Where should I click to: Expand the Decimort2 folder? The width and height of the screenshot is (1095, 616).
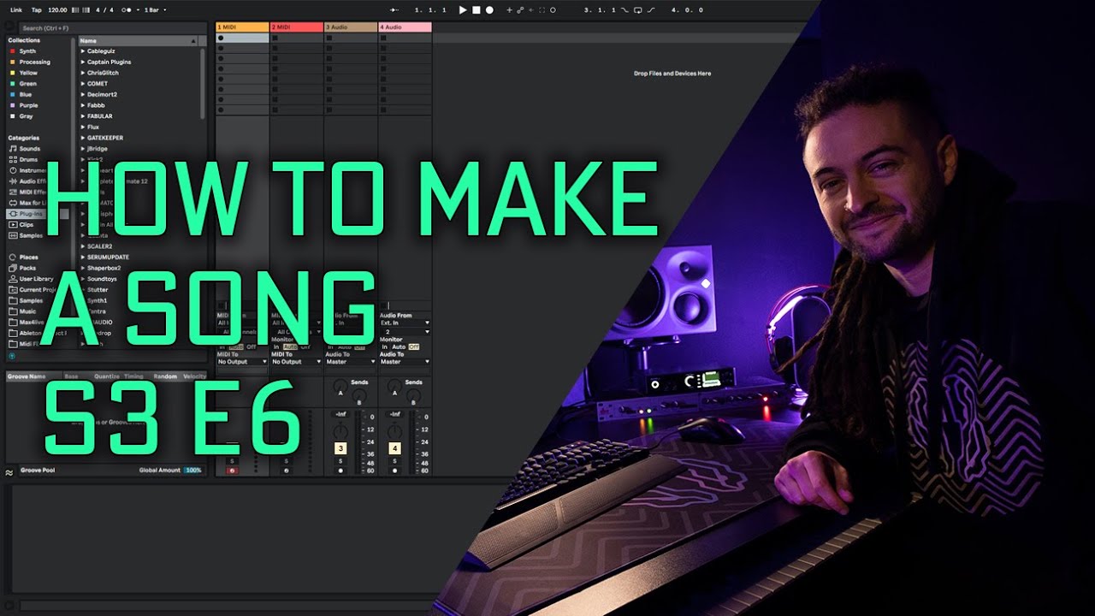84,94
